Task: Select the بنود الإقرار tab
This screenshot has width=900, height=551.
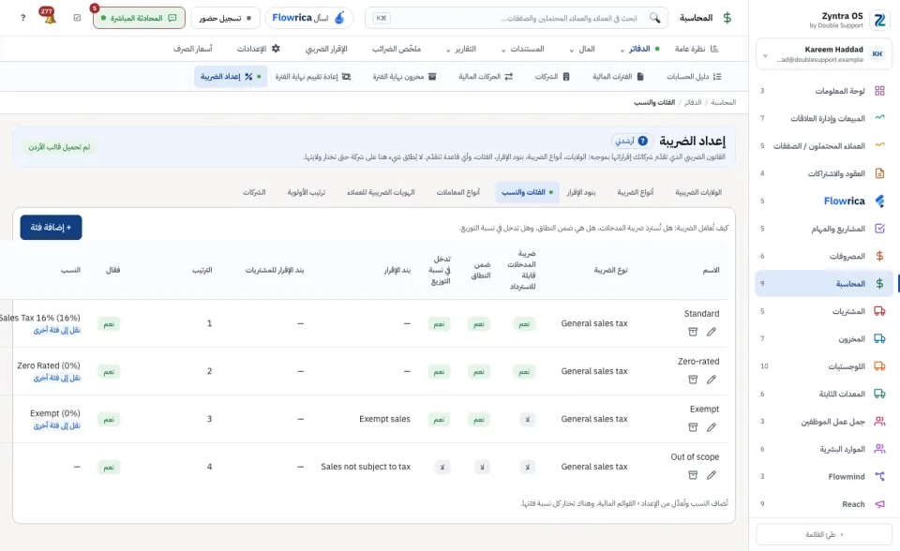Action: click(581, 192)
